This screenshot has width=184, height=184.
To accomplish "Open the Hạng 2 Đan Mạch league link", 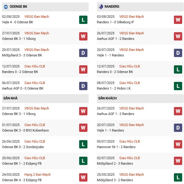I will (38, 175).
